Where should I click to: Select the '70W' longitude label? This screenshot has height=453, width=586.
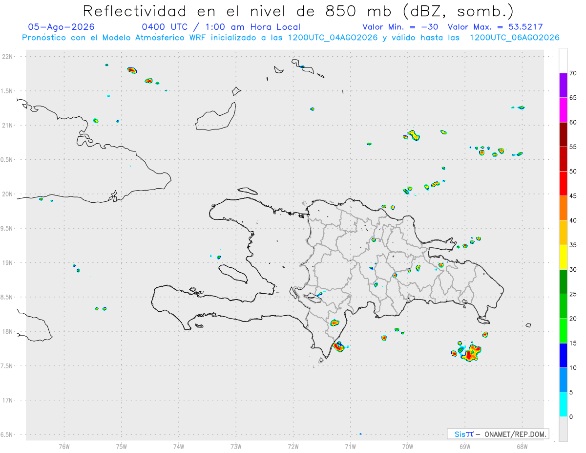[408, 446]
